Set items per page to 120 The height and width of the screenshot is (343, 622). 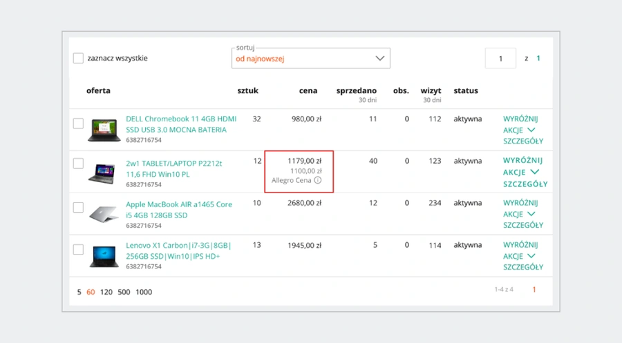[x=106, y=292]
